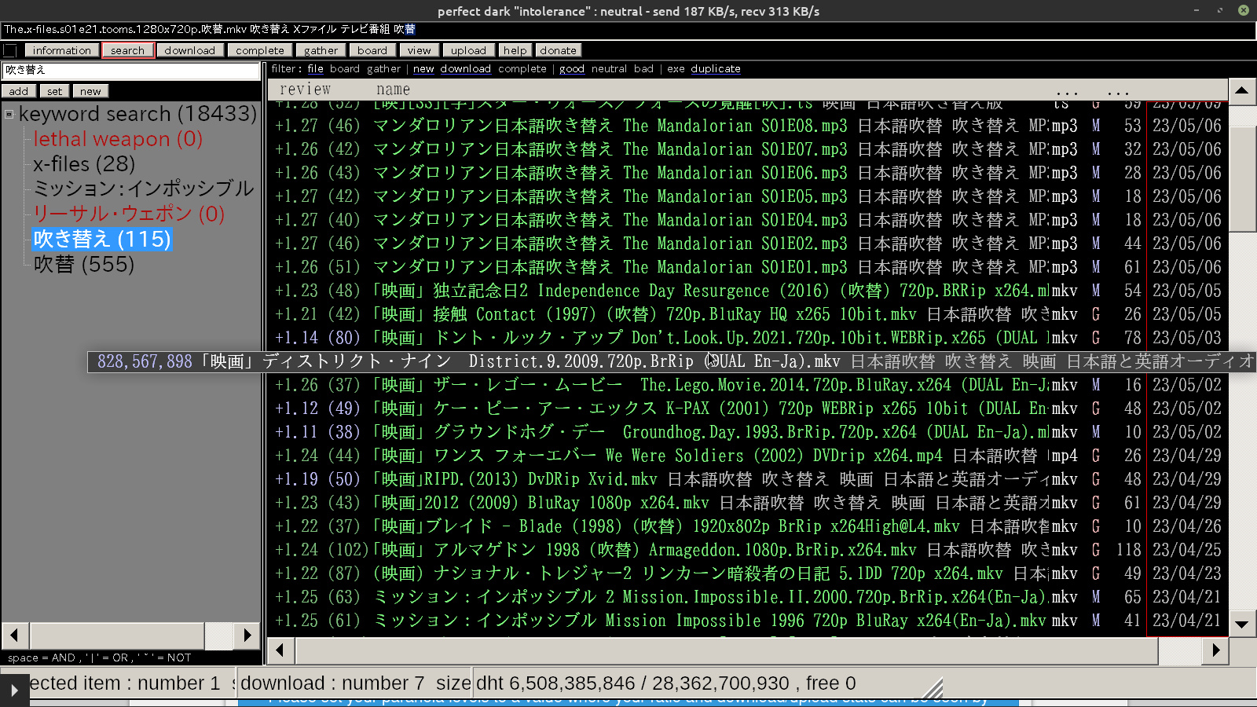Viewport: 1257px width, 707px height.
Task: Toggle the 'duplicate' filter
Action: point(716,69)
